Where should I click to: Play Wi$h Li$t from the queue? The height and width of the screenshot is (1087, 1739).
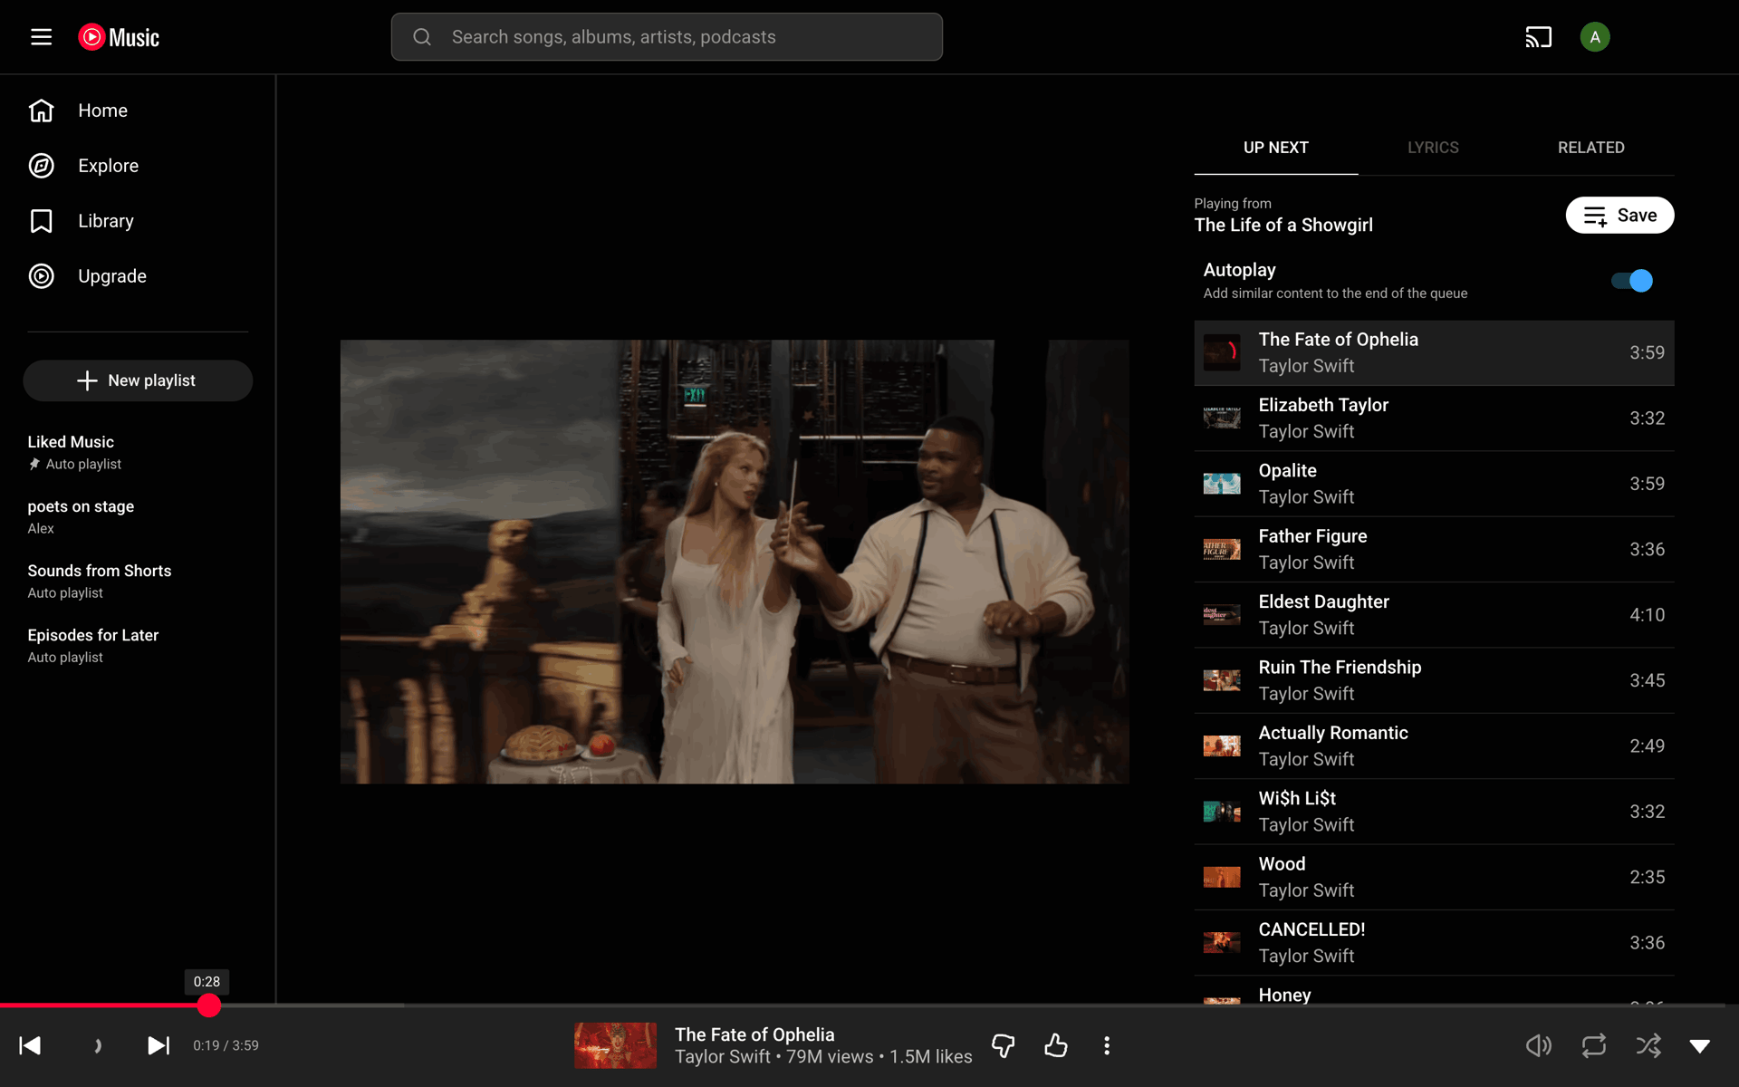[1434, 812]
